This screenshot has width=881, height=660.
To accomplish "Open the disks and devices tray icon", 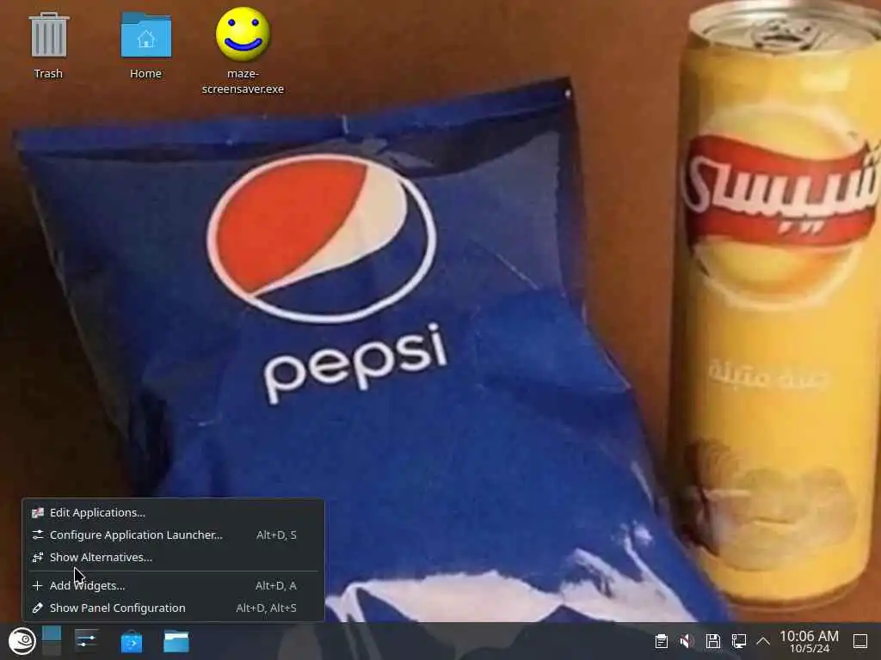I will [712, 641].
